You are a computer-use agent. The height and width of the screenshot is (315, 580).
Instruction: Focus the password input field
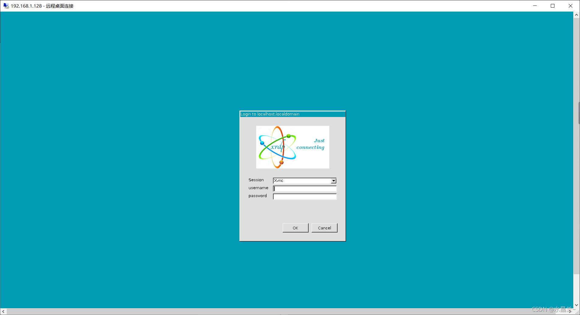pos(305,196)
